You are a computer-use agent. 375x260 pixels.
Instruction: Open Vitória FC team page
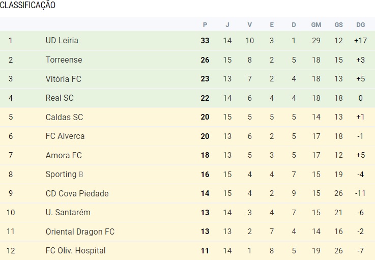coord(63,79)
